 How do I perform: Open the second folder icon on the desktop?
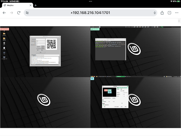coord(4,38)
